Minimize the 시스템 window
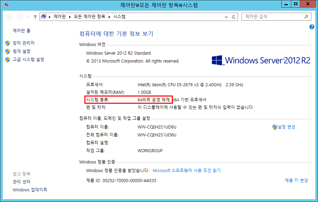Viewport: 318px width, 202px height. pyautogui.click(x=286, y=4)
